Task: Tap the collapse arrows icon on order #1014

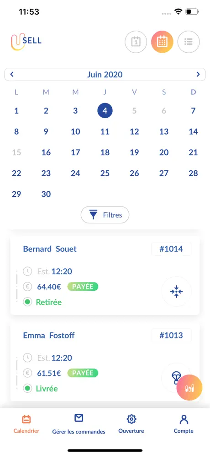Action: 176,291
